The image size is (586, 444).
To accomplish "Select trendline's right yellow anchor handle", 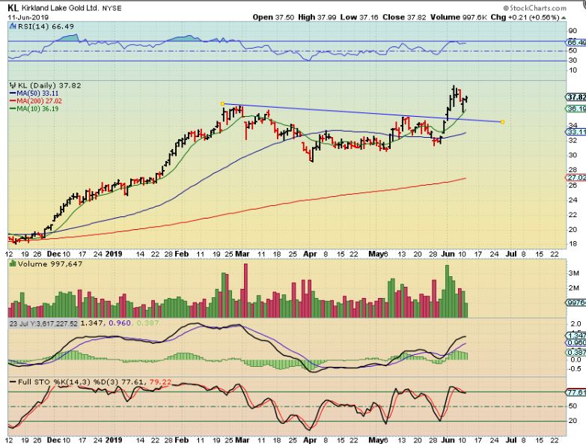I will 502,122.
